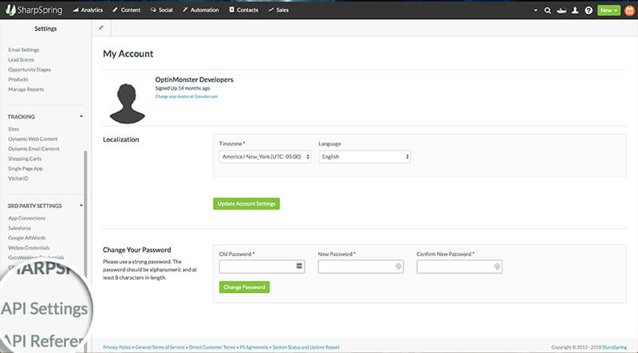This screenshot has width=638, height=353.
Task: Click into the Confirm New Password field
Action: pyautogui.click(x=459, y=266)
